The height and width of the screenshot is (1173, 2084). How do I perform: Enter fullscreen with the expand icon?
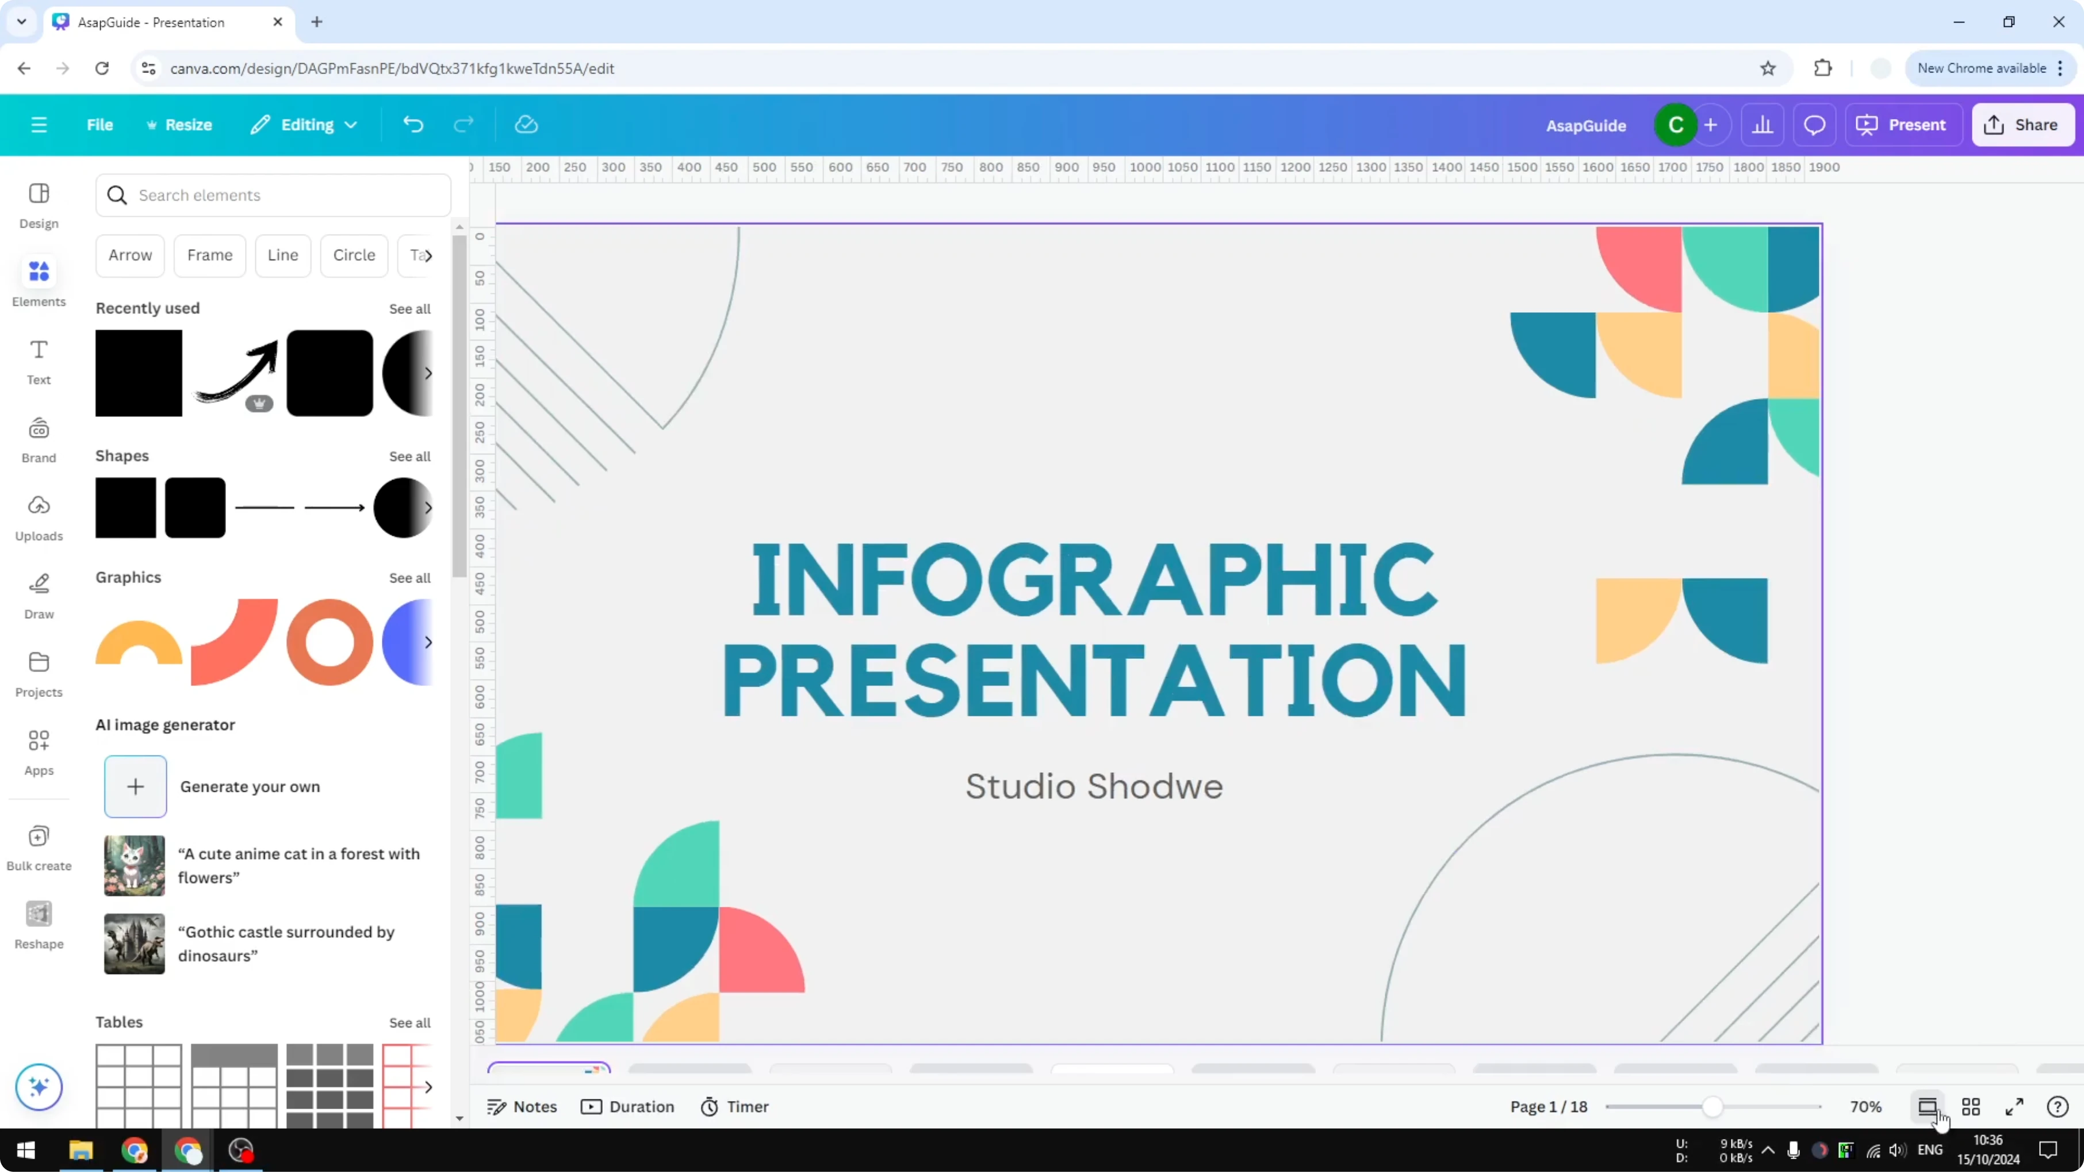click(x=2015, y=1106)
